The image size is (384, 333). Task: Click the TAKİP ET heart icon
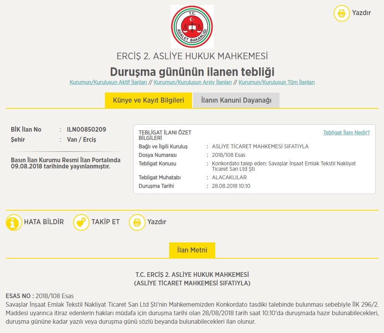(81, 222)
